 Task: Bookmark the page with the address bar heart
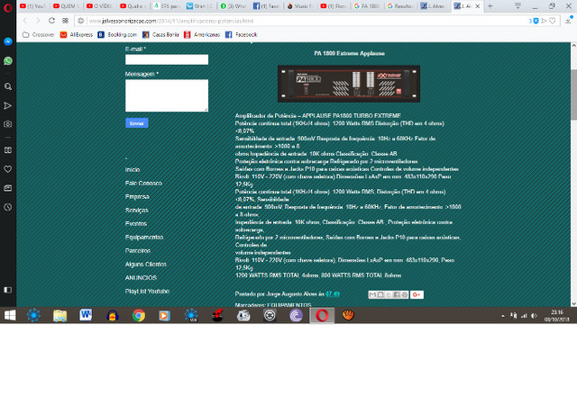[553, 21]
